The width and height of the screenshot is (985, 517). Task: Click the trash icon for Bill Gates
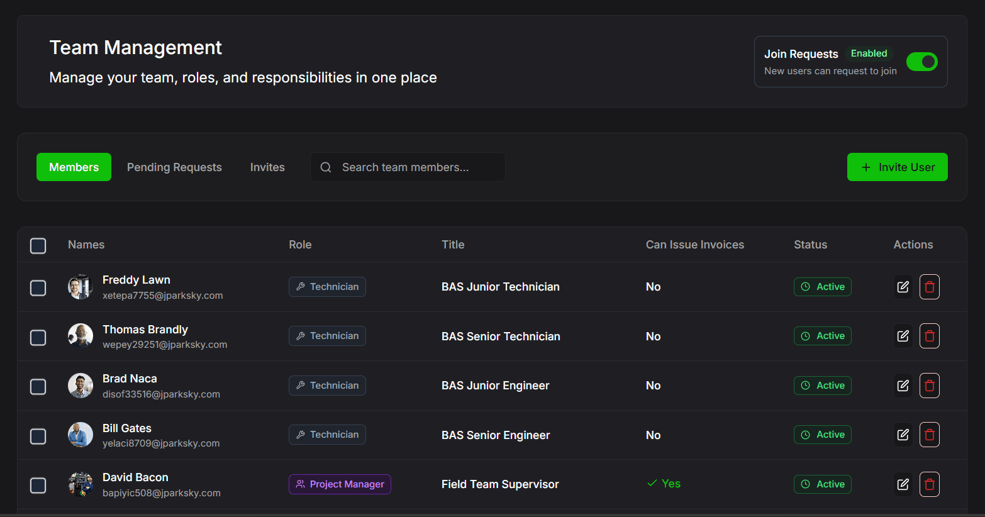929,435
